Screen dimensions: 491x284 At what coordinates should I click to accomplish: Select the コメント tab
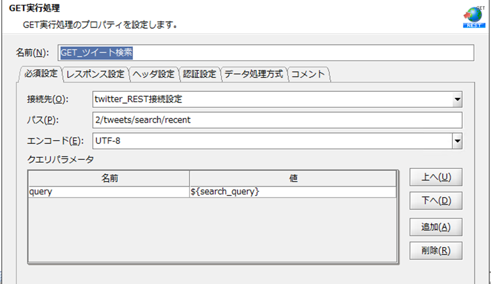tap(308, 74)
